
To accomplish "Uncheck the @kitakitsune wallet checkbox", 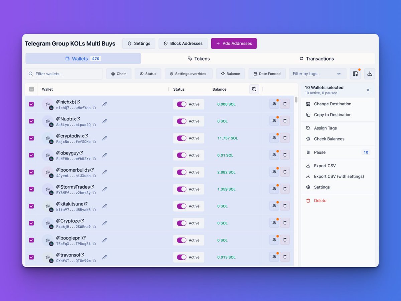I will (31, 206).
